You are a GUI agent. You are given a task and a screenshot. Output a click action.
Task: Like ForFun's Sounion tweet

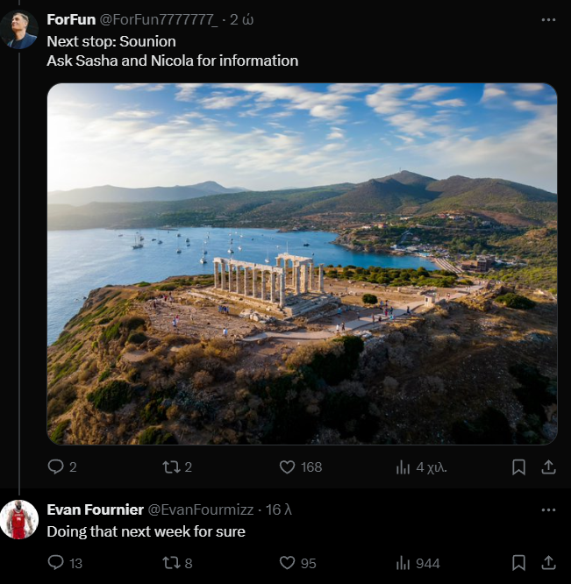[x=288, y=467]
